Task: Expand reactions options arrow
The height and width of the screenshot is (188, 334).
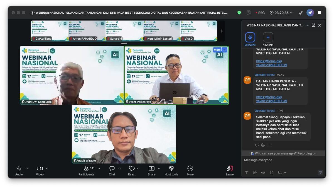Action: (x=138, y=168)
